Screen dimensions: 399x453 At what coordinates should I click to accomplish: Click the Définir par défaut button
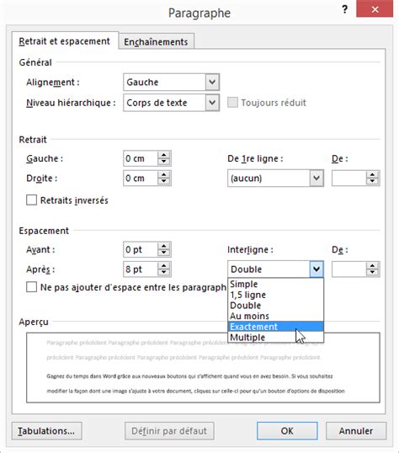[x=169, y=431]
